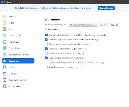
Task: Click the Background & effects icon
Action: pos(5,55)
